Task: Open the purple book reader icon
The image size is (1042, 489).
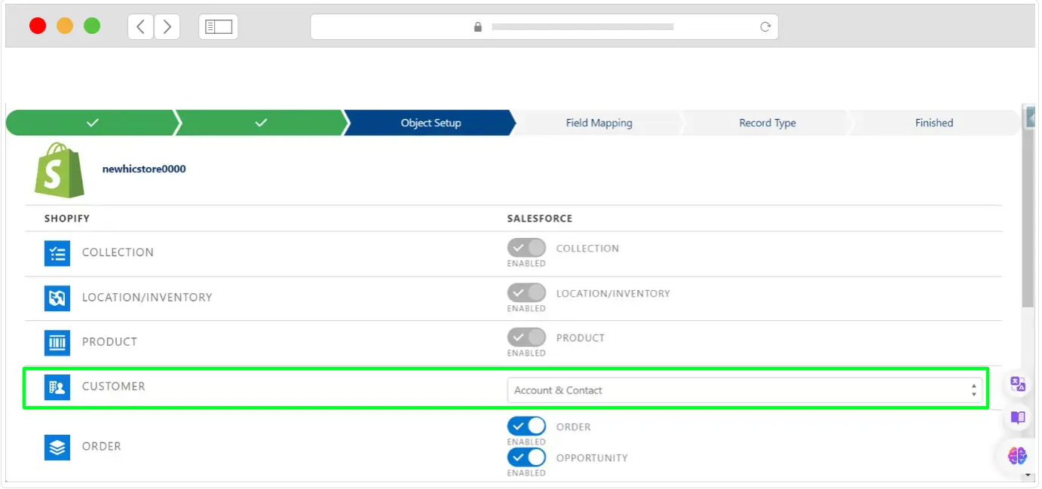Action: [1018, 417]
